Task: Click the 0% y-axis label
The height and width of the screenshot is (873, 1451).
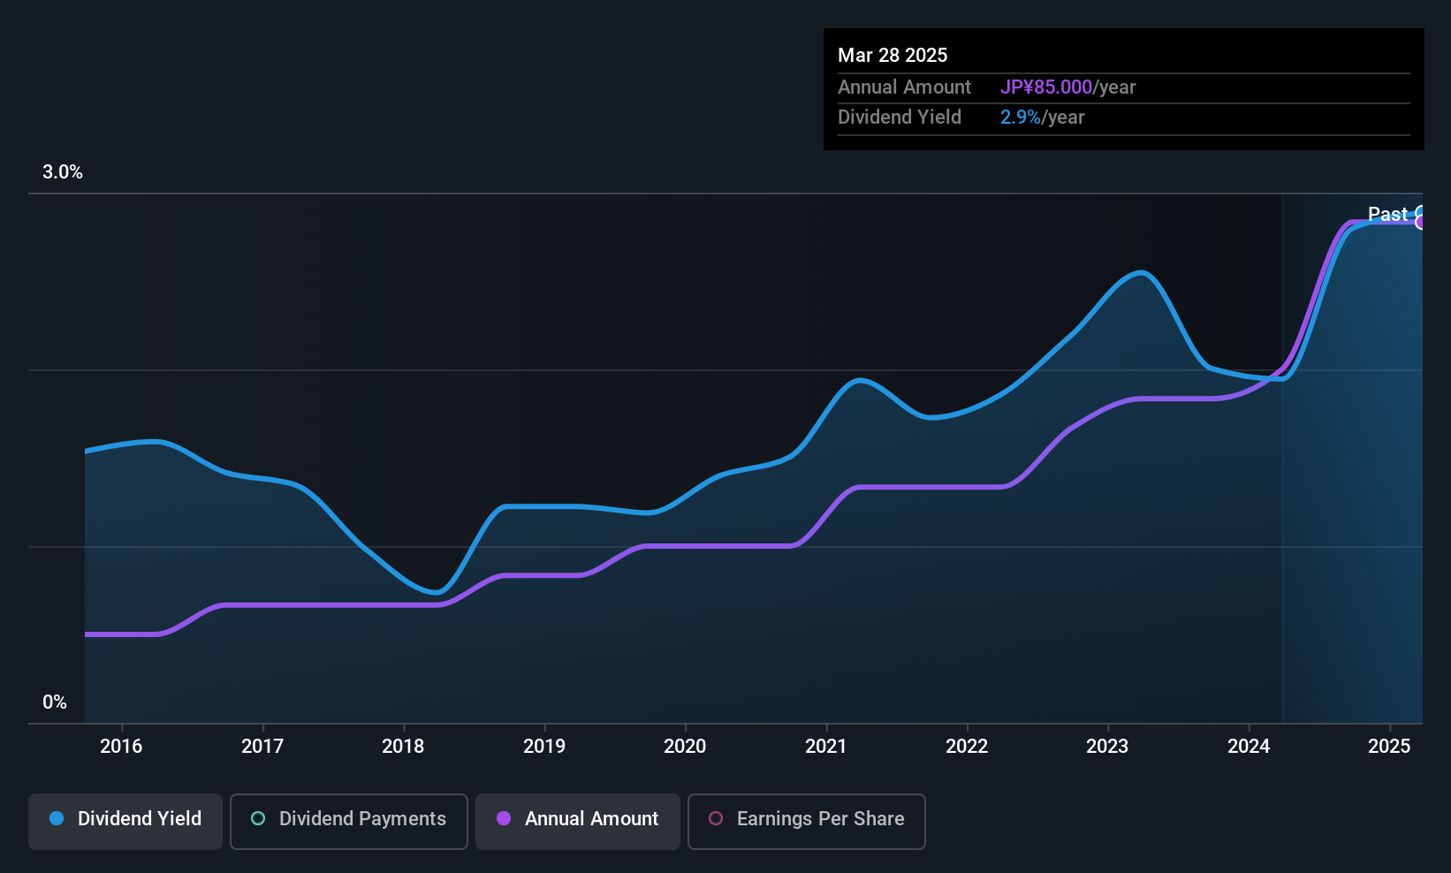Action: point(55,702)
